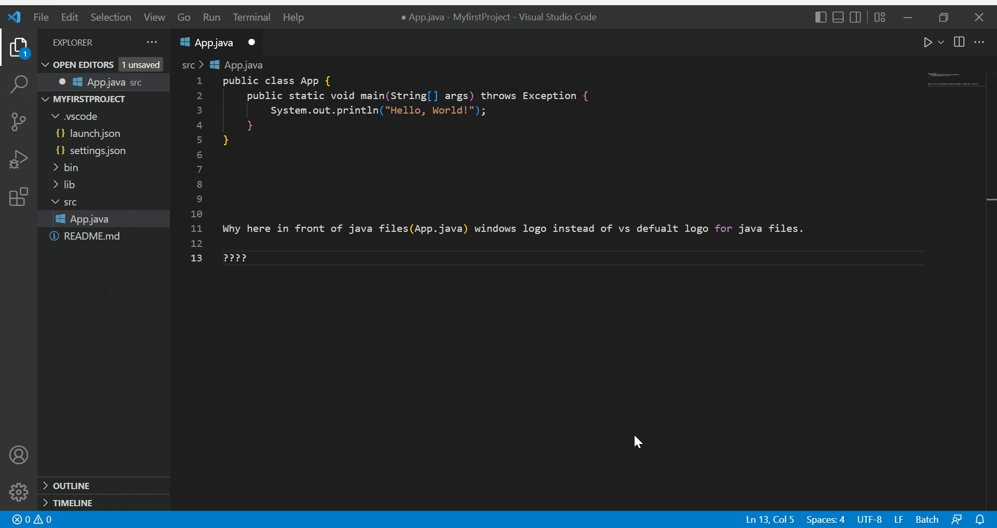Open the feedback icon in status bar
The image size is (997, 528).
pos(956,520)
